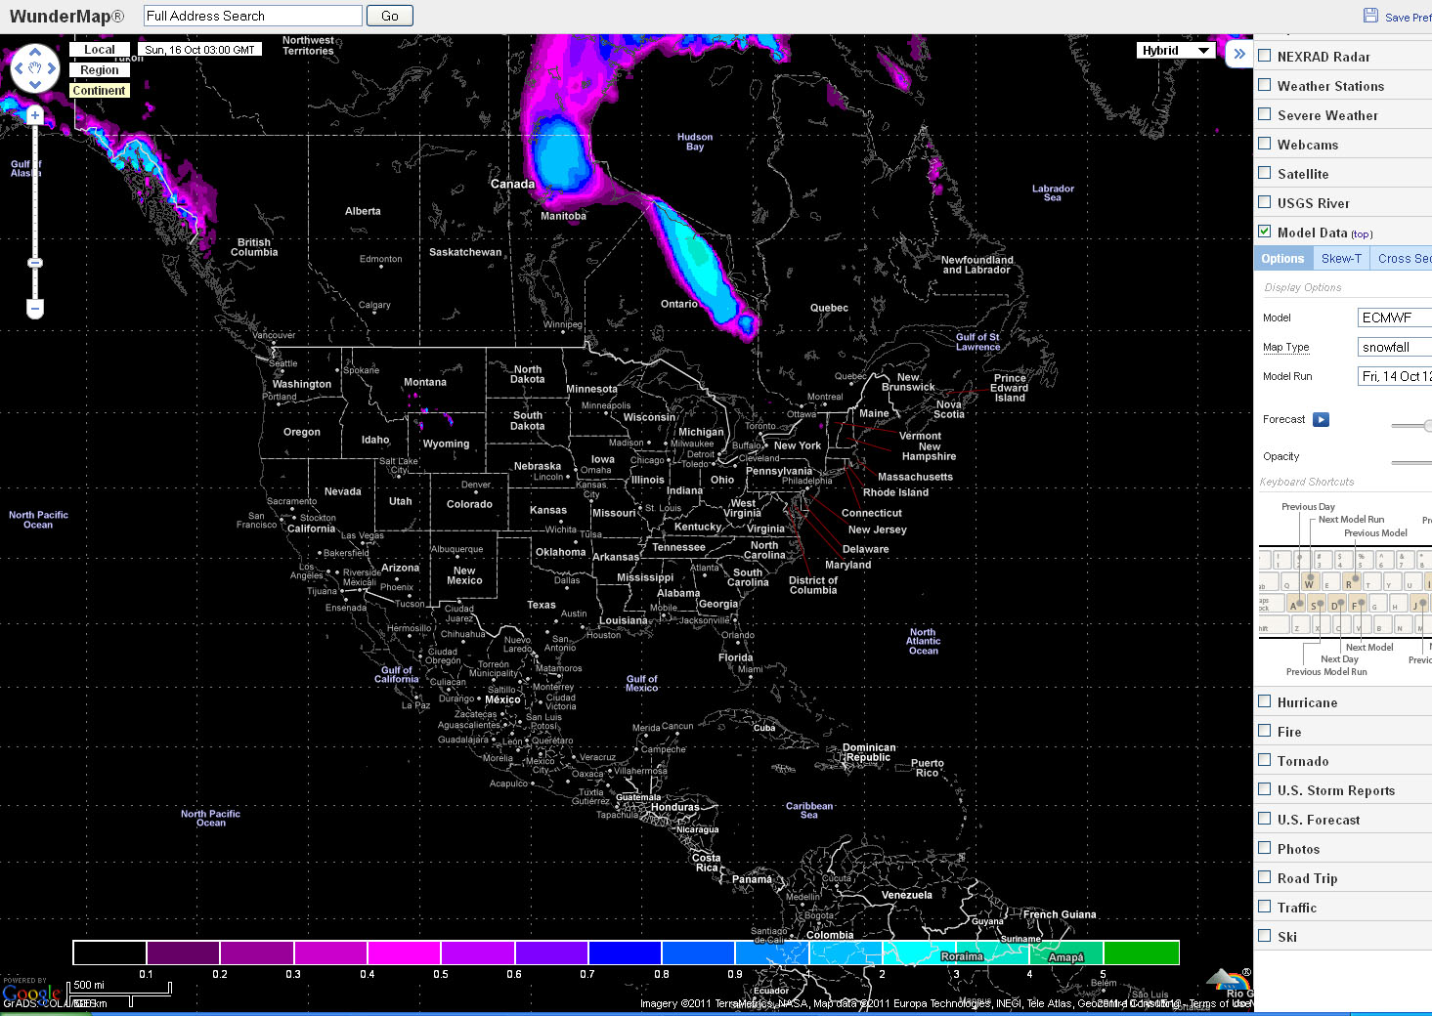Turn on the Severe Weather checkbox
Screen dimensions: 1432x1016
[1265, 114]
